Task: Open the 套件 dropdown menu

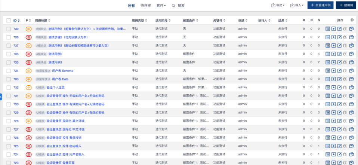Action: [161, 6]
